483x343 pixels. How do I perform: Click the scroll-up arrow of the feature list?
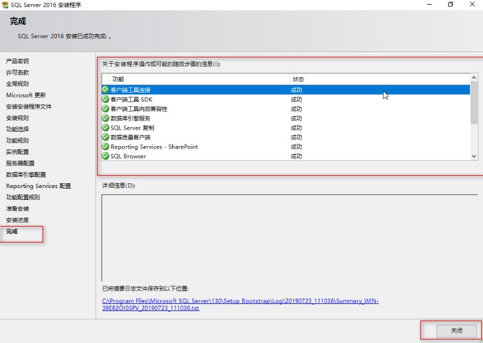[x=474, y=77]
